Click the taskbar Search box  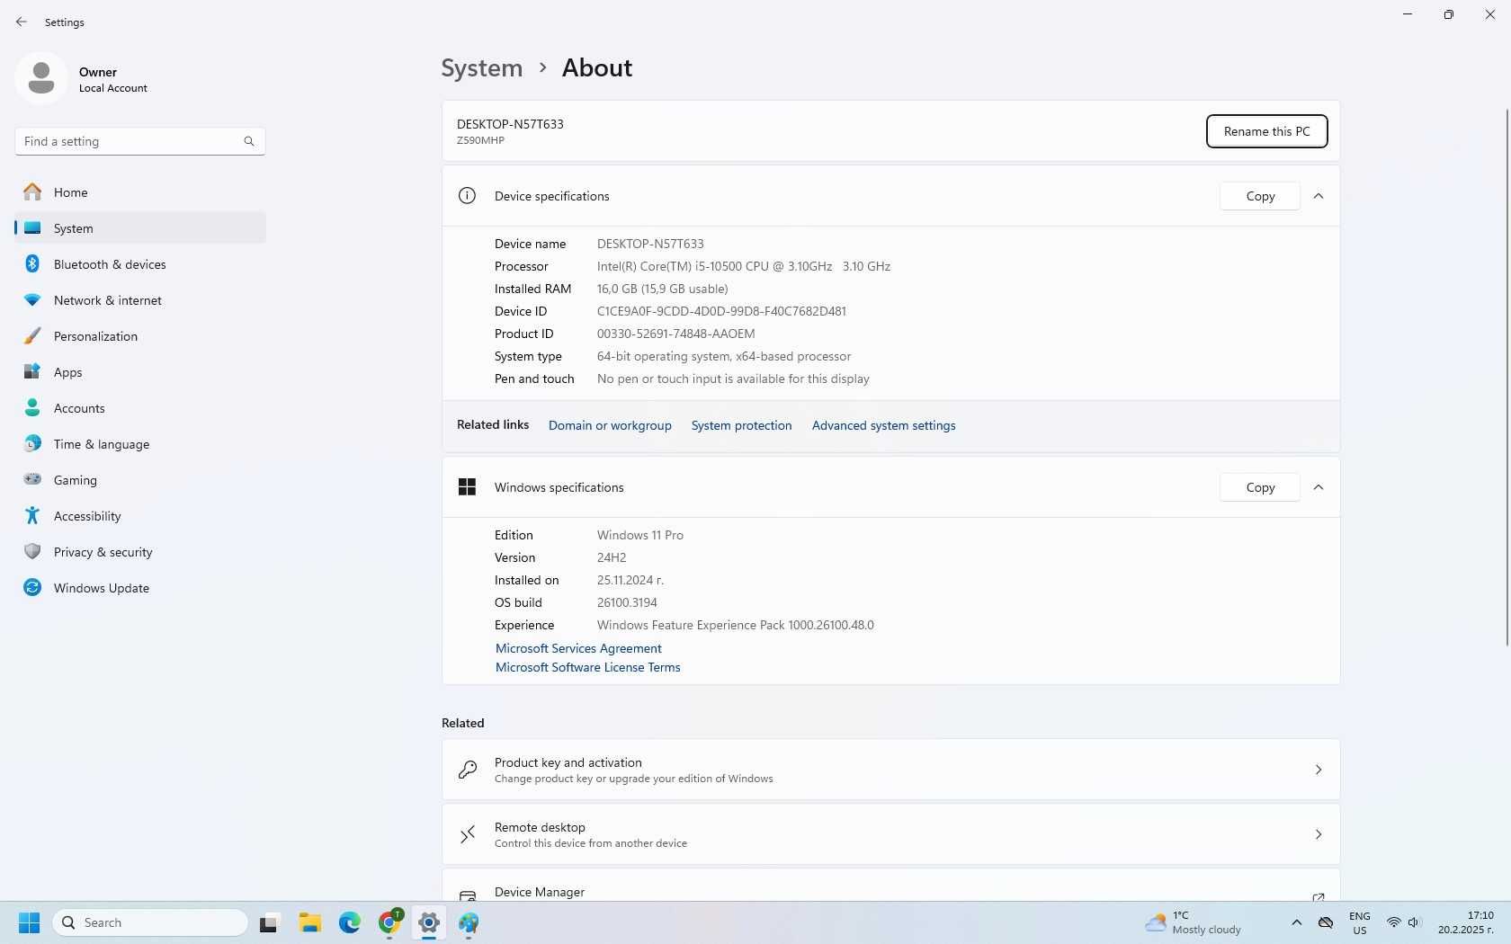150,922
